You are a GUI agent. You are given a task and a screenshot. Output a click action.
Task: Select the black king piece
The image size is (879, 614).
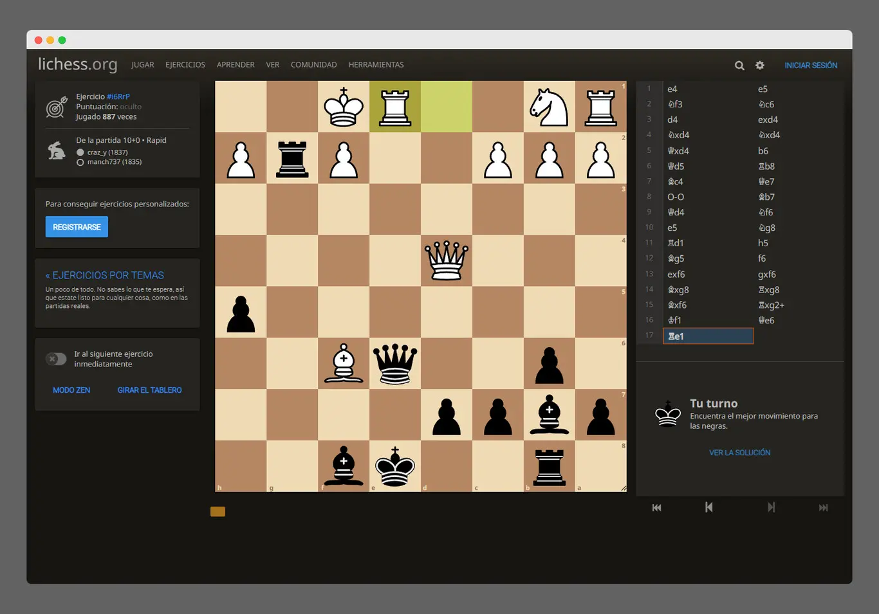click(x=395, y=466)
